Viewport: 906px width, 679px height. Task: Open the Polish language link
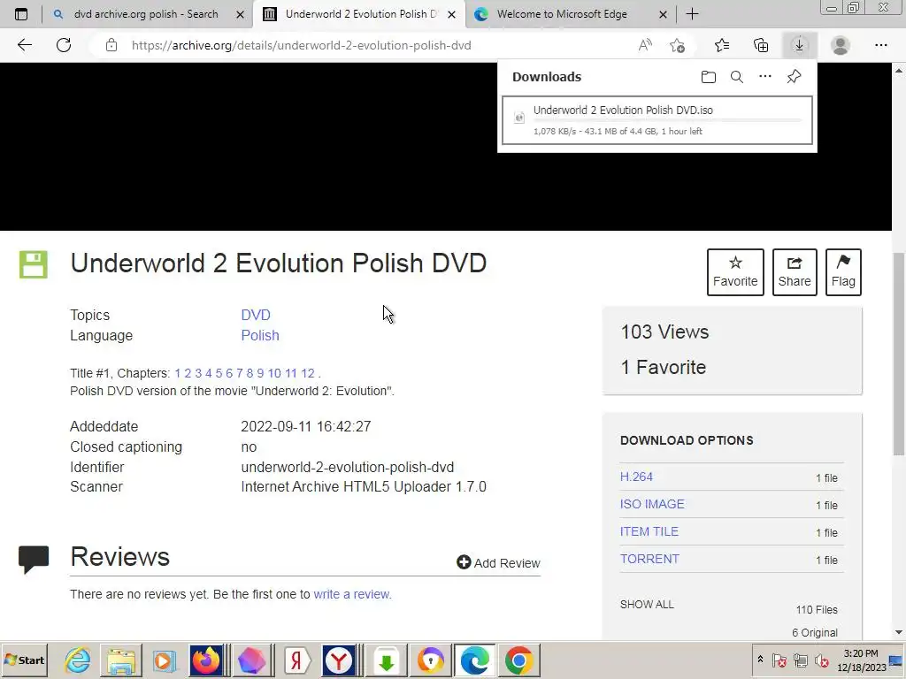coord(260,335)
